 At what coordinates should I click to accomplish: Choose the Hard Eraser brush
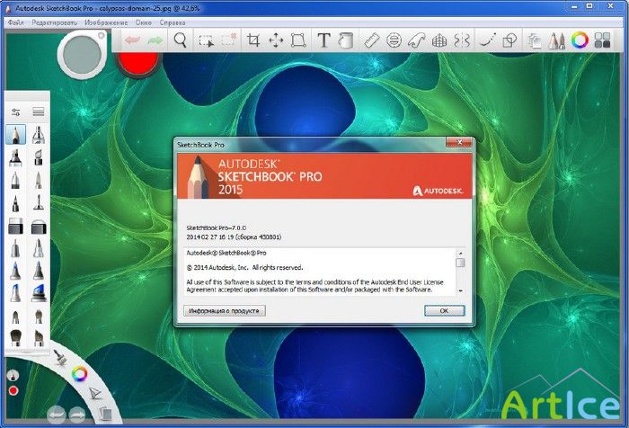[15, 227]
